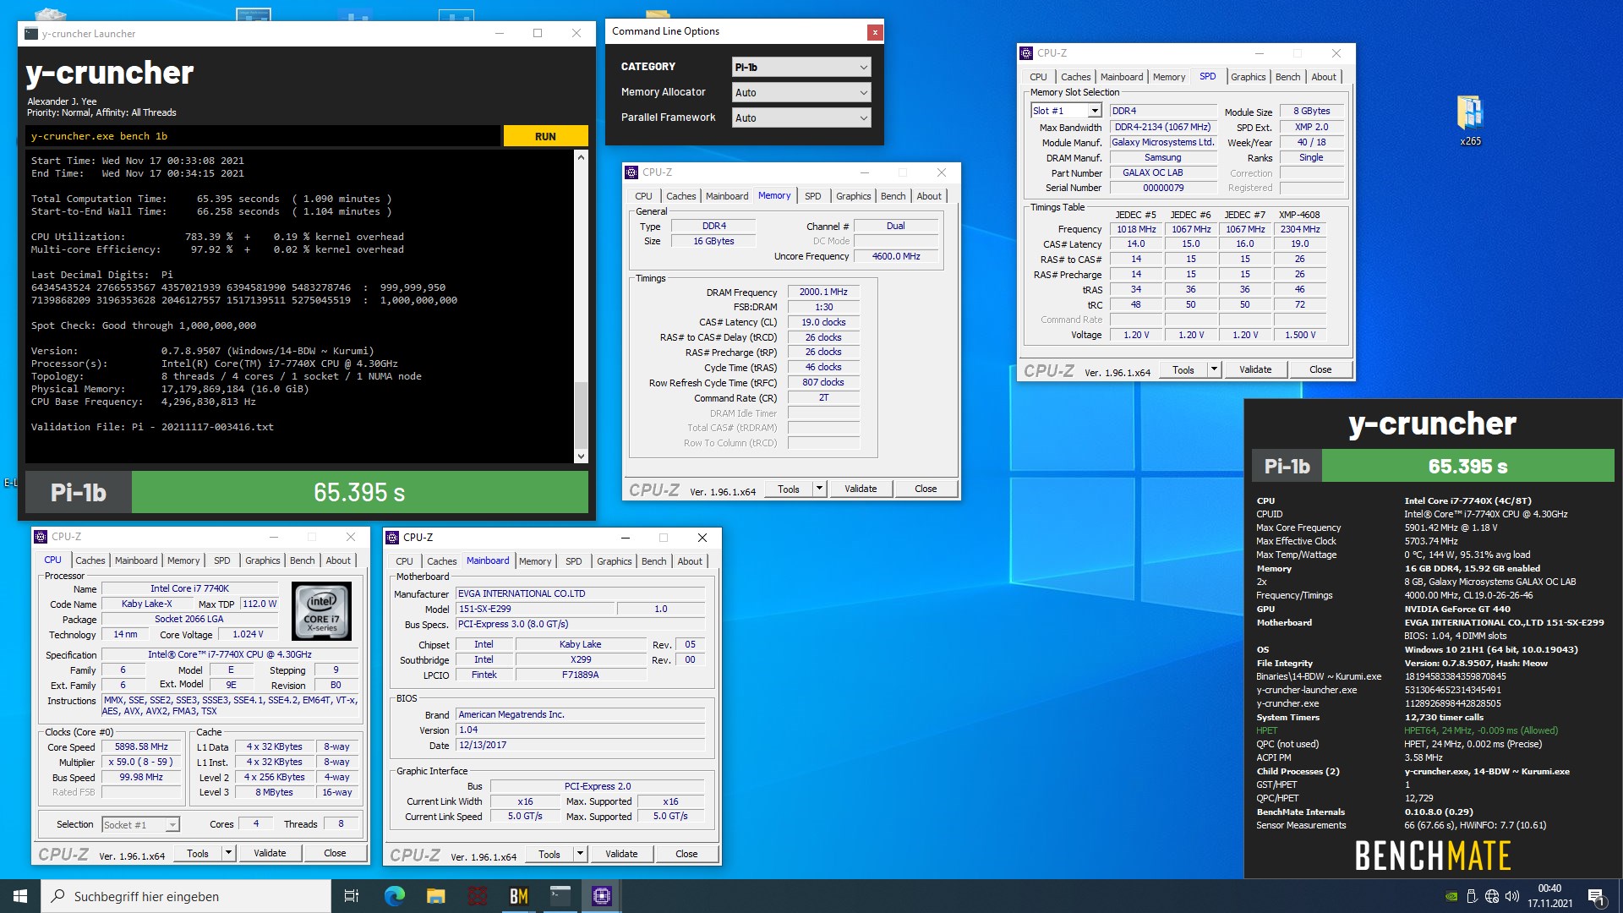Click the Code Name value Kaby Lake-X
The width and height of the screenshot is (1623, 913).
coord(146,604)
